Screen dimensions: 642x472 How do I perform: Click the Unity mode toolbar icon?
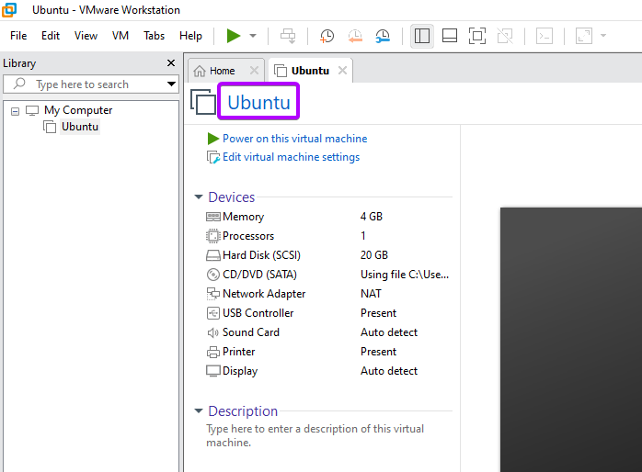tap(505, 36)
